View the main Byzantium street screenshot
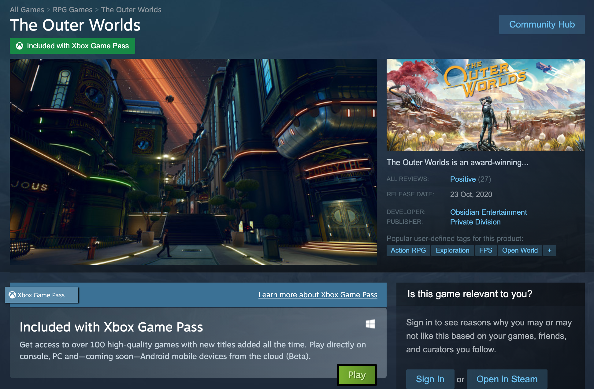This screenshot has width=594, height=389. point(193,162)
